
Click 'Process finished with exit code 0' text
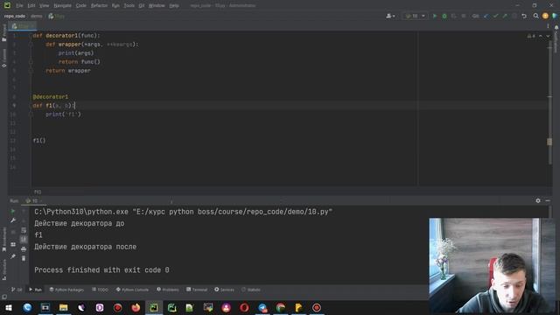[x=101, y=270]
